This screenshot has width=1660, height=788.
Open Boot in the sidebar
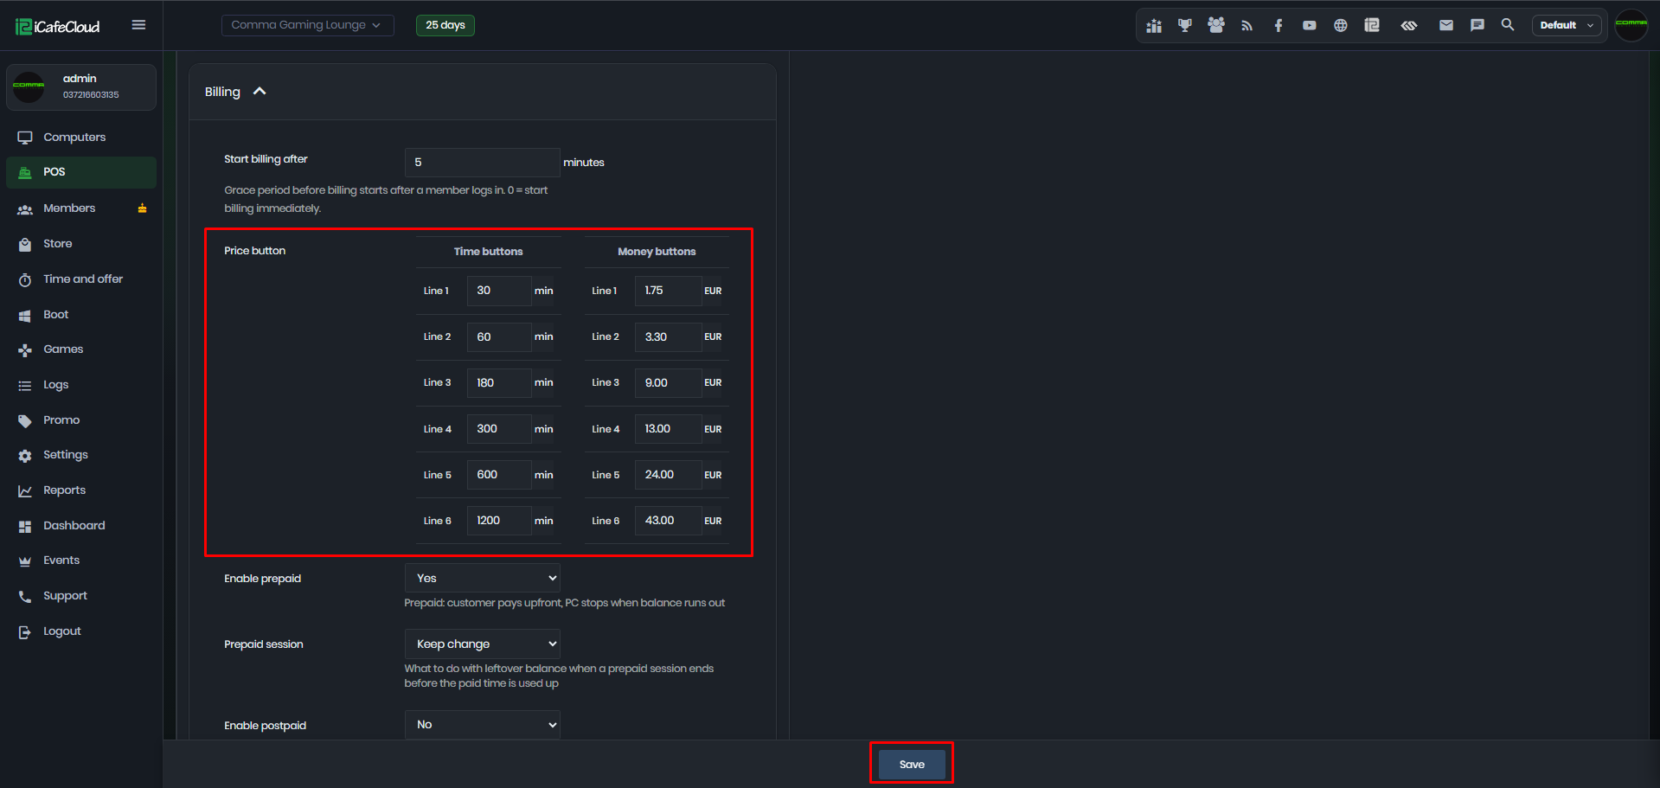(81, 315)
